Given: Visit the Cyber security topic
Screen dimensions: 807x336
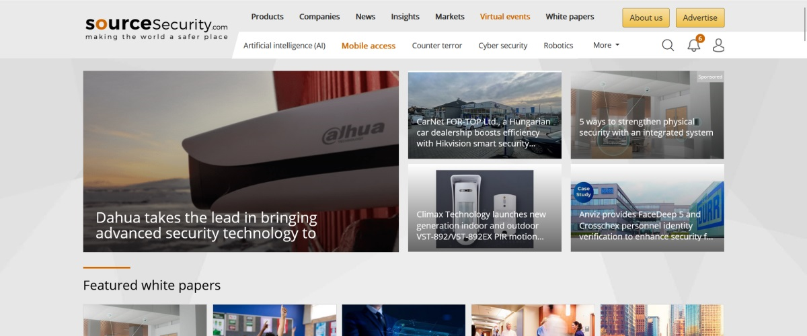Looking at the screenshot, I should [x=503, y=46].
